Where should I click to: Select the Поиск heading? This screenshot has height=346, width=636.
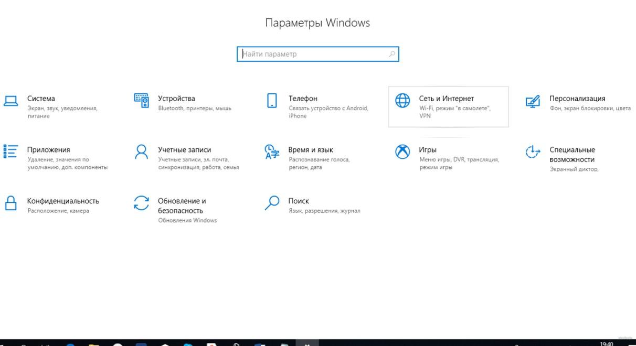click(x=299, y=201)
